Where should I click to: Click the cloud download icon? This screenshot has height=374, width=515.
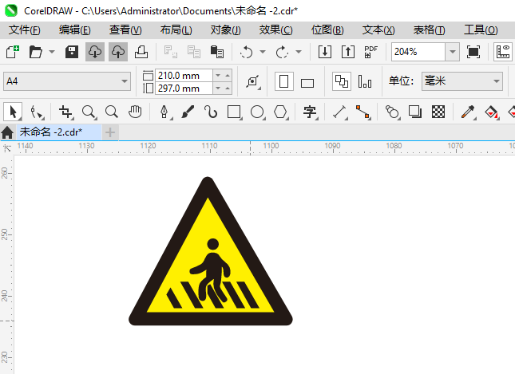[95, 52]
